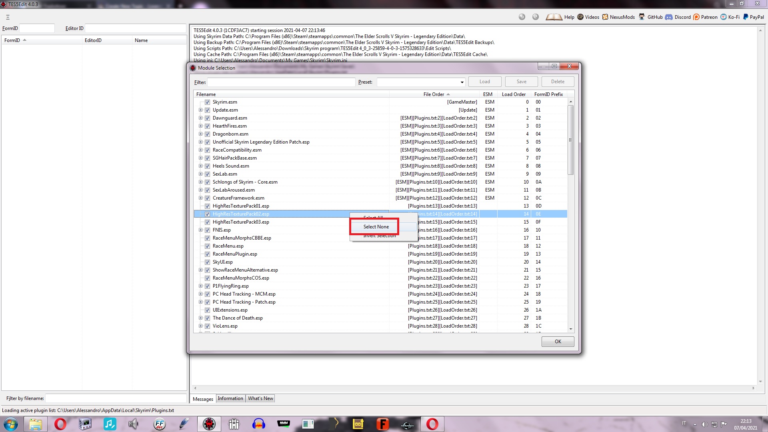Image resolution: width=768 pixels, height=432 pixels.
Task: Open the Help book link
Action: (x=560, y=17)
